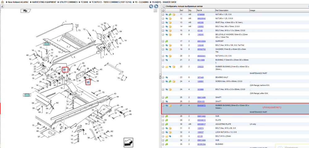Go to the home page icon

2,2
